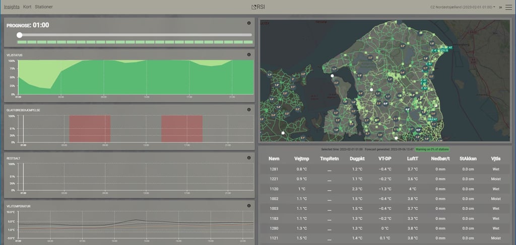516x245 pixels.
Task: Click the 0.8 °C road temperature cell
Action: (x=301, y=169)
